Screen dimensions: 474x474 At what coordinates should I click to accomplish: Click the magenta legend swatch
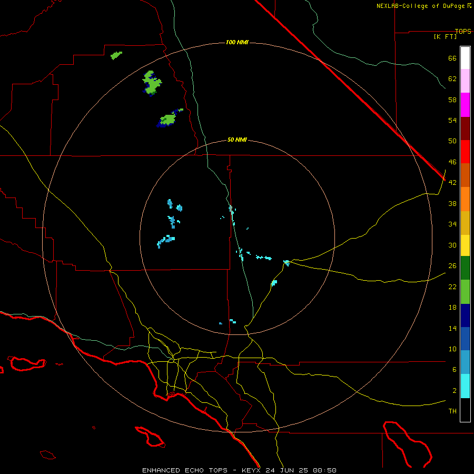pos(465,105)
